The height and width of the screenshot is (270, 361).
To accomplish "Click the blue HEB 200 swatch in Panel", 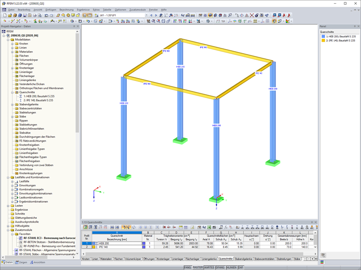I will (x=323, y=36).
